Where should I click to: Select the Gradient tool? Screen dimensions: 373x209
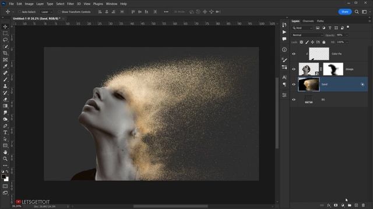pos(5,106)
